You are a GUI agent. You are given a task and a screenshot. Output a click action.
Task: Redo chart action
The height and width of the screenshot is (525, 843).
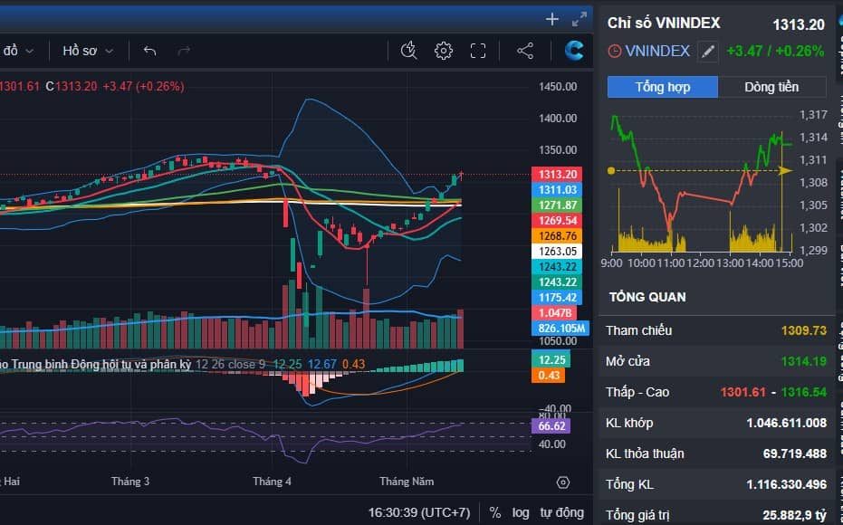click(184, 51)
